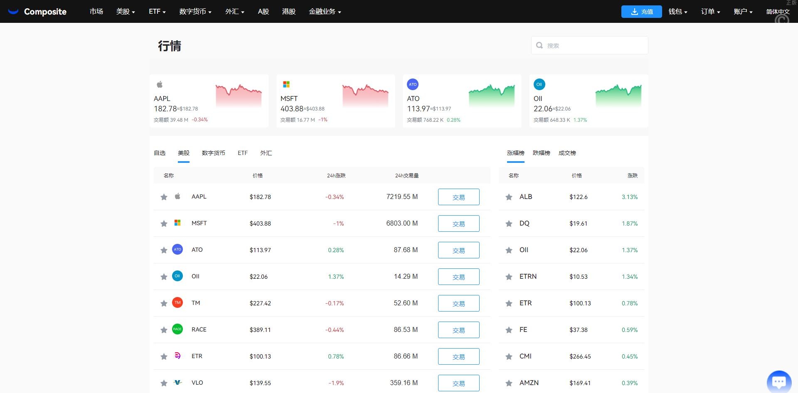Switch to the 外汇 tab in market list
Viewport: 798px width, 393px height.
click(x=266, y=153)
